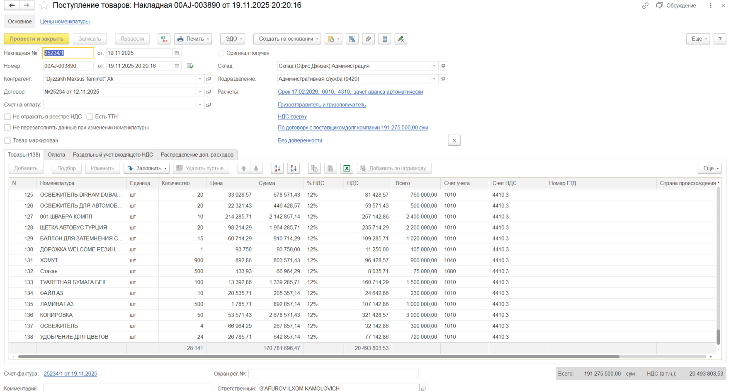Viewport: 731px width, 391px height.
Task: Open the document-with-clock icon dropdown
Action: click(333, 39)
